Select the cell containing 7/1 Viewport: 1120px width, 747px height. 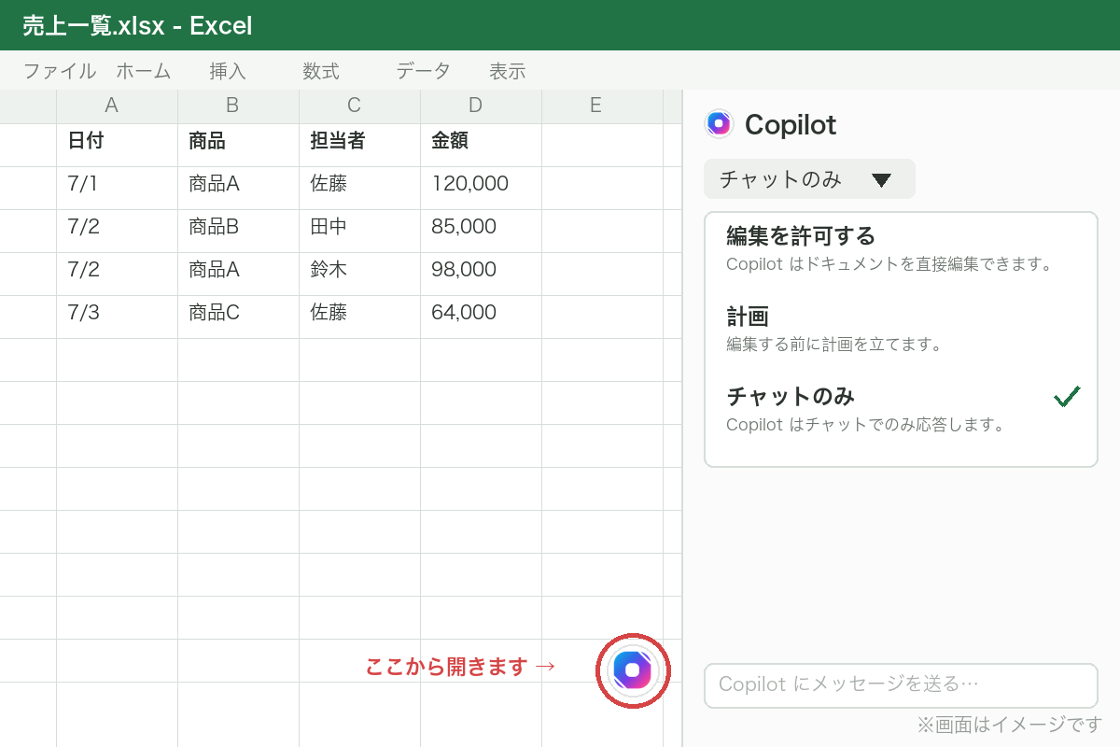click(x=117, y=188)
